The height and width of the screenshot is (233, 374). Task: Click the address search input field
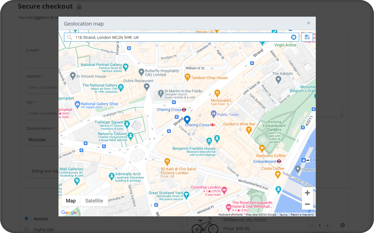click(x=181, y=37)
